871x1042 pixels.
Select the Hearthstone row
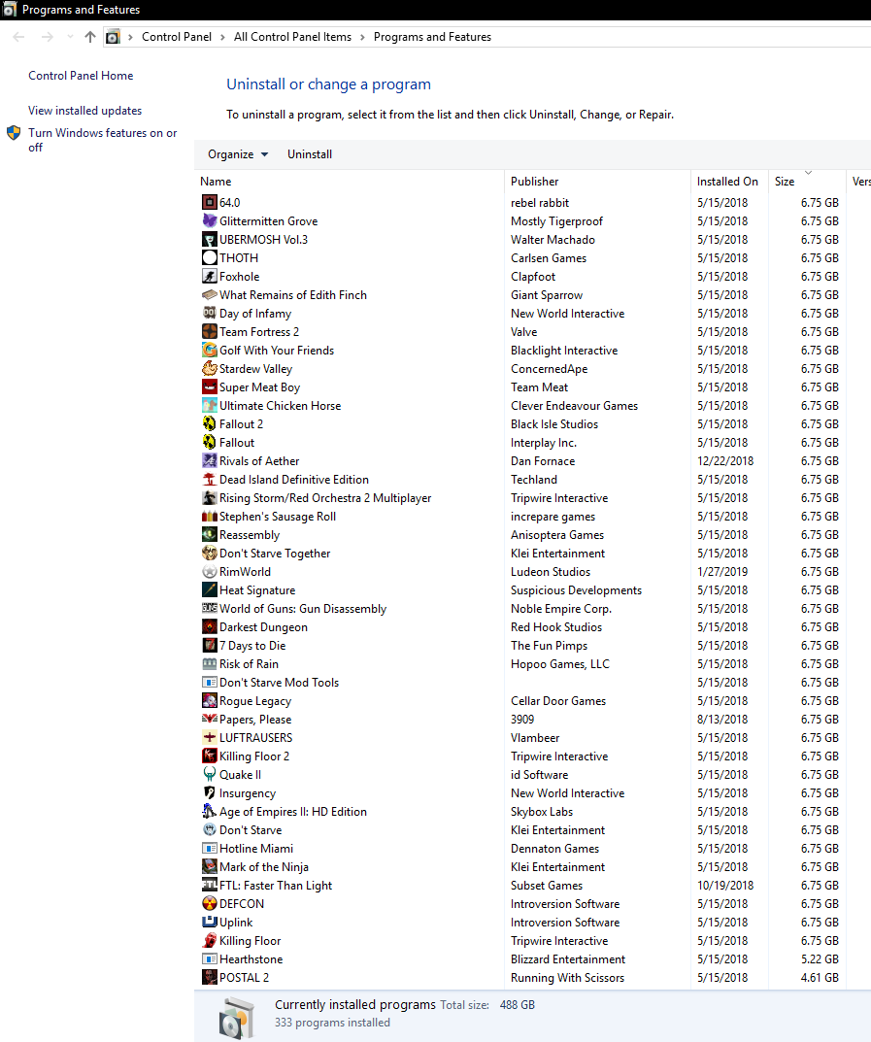click(520, 958)
